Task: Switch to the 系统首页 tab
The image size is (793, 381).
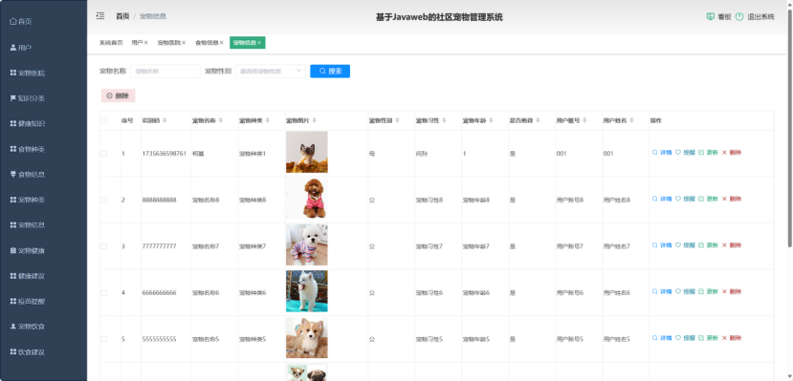Action: pos(111,43)
